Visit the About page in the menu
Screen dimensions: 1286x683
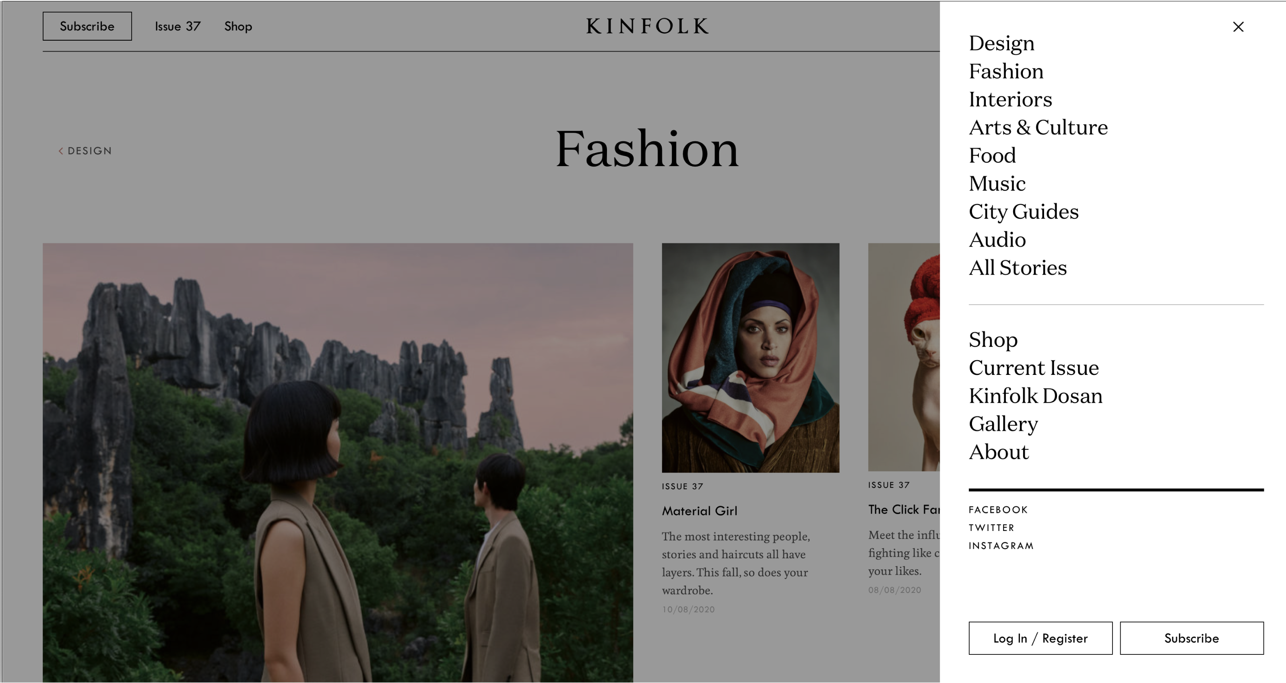[x=999, y=452]
